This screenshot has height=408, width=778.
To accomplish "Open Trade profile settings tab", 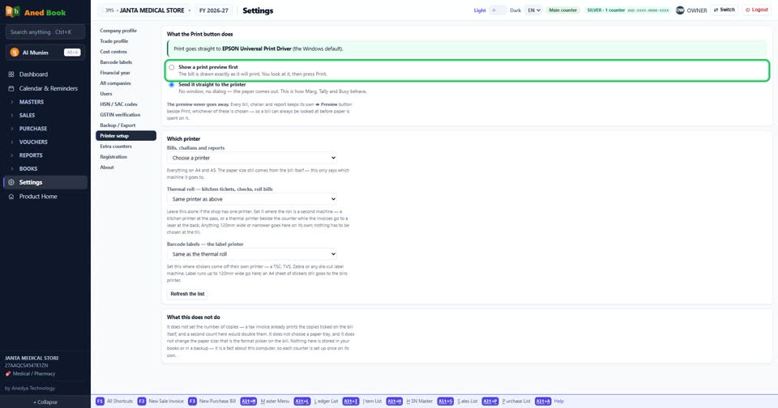I will point(126,41).
